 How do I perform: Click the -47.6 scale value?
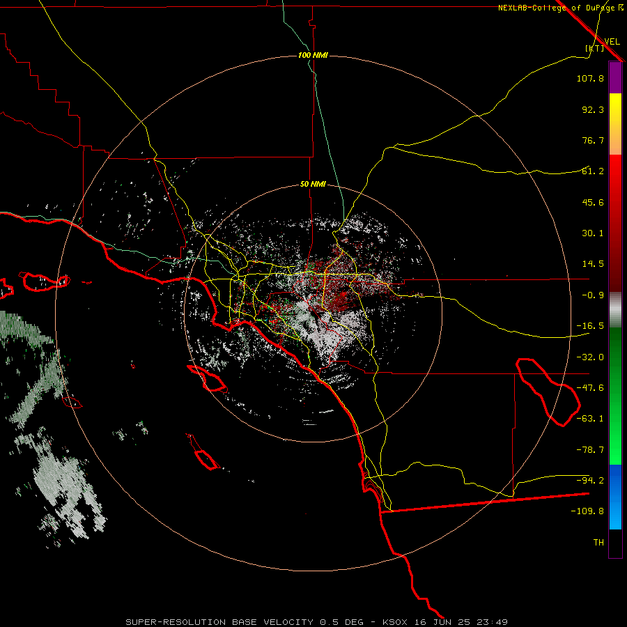pos(590,388)
